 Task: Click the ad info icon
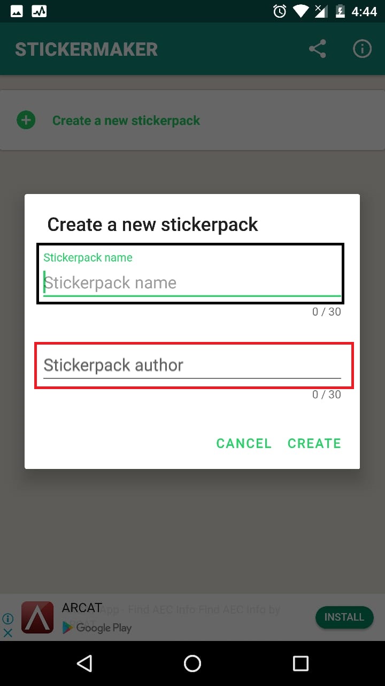pyautogui.click(x=7, y=618)
